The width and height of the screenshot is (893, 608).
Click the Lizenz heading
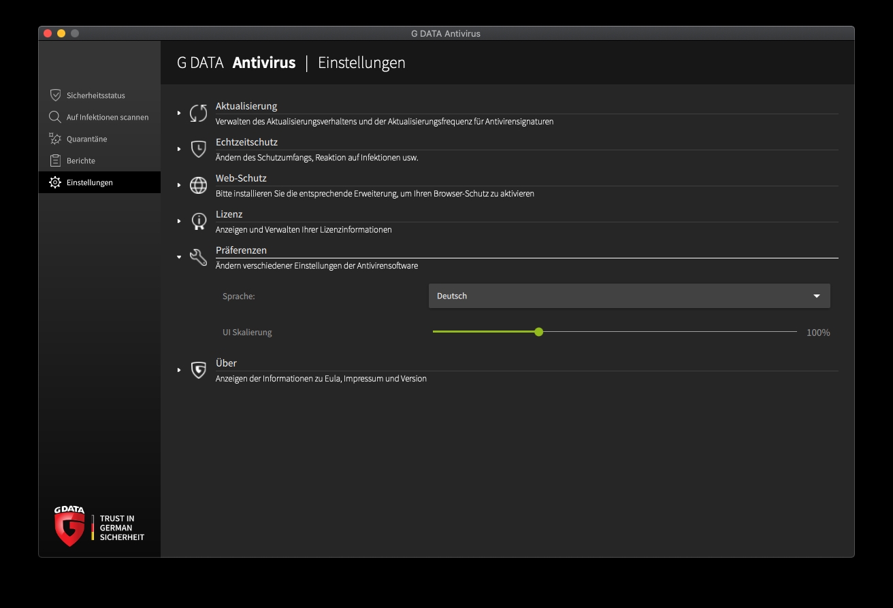[229, 214]
